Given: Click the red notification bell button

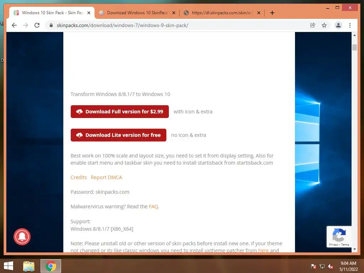Looking at the screenshot, I should (22, 237).
